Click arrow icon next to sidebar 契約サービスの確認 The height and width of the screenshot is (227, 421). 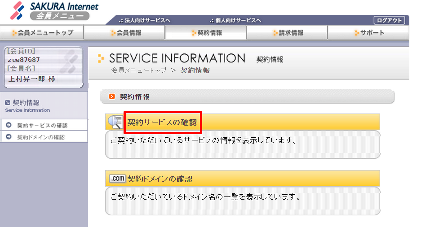(x=9, y=125)
